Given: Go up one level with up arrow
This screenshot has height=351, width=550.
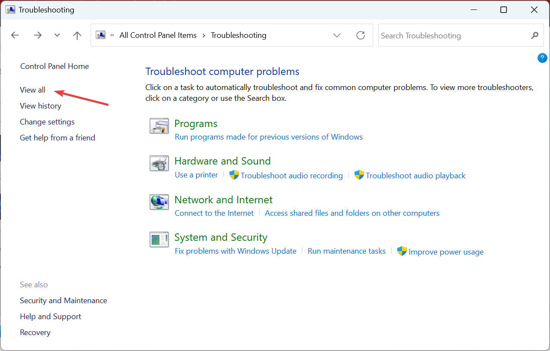Looking at the screenshot, I should [77, 35].
